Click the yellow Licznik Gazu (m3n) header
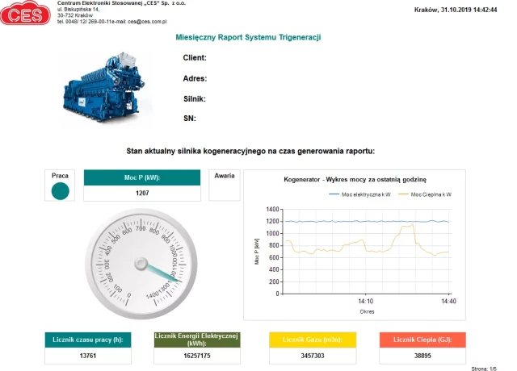Screen dimensions: 517x371 312,340
